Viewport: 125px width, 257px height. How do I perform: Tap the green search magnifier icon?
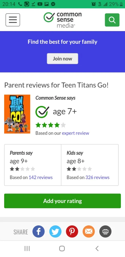click(x=112, y=20)
